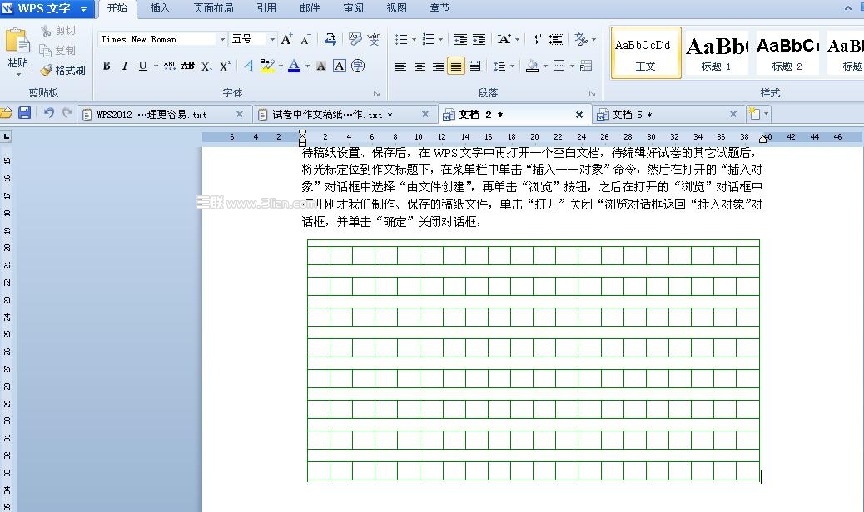Click the show/hide paragraph marks icon
864x512 pixels.
[537, 40]
